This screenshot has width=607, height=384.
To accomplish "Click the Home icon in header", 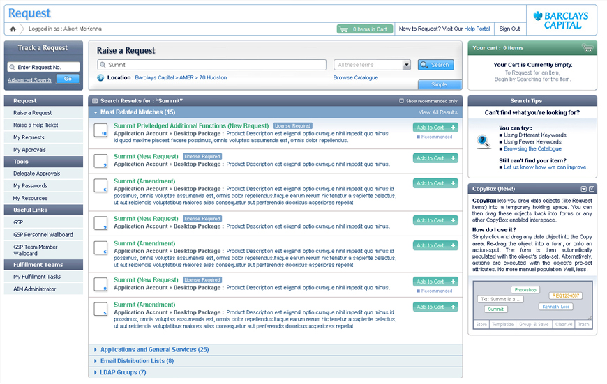I will 13,29.
